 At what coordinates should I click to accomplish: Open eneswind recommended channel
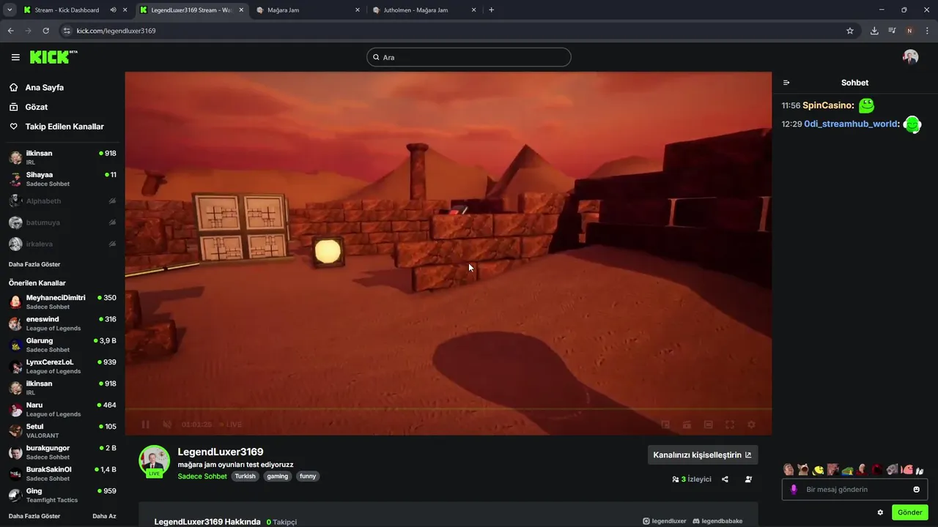point(62,324)
